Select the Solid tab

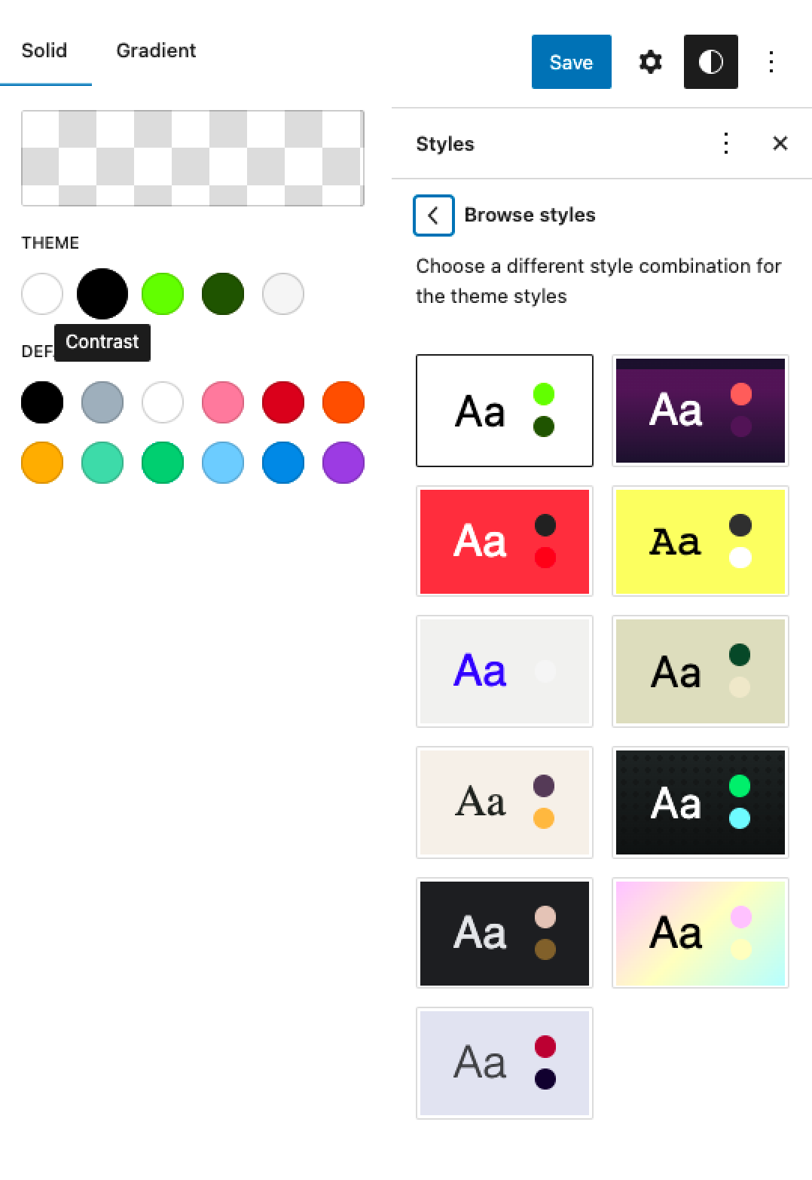[44, 50]
